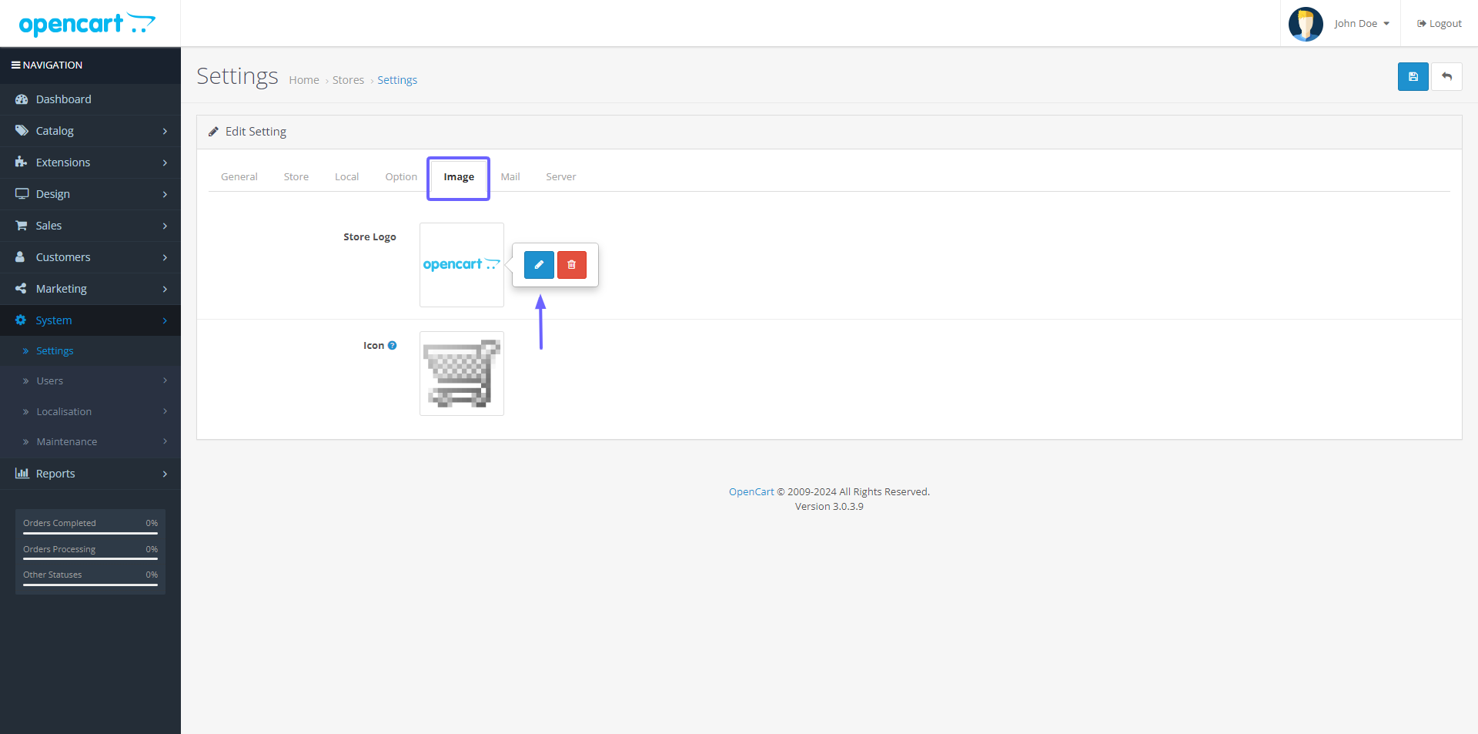This screenshot has height=734, width=1478.
Task: Switch to the Option tab
Action: (401, 176)
